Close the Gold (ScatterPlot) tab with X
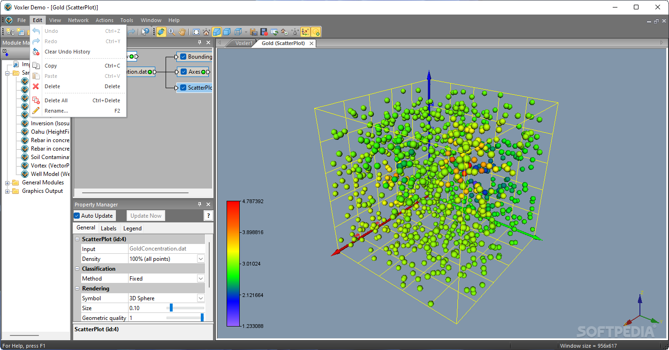Image resolution: width=669 pixels, height=350 pixels. click(x=311, y=43)
